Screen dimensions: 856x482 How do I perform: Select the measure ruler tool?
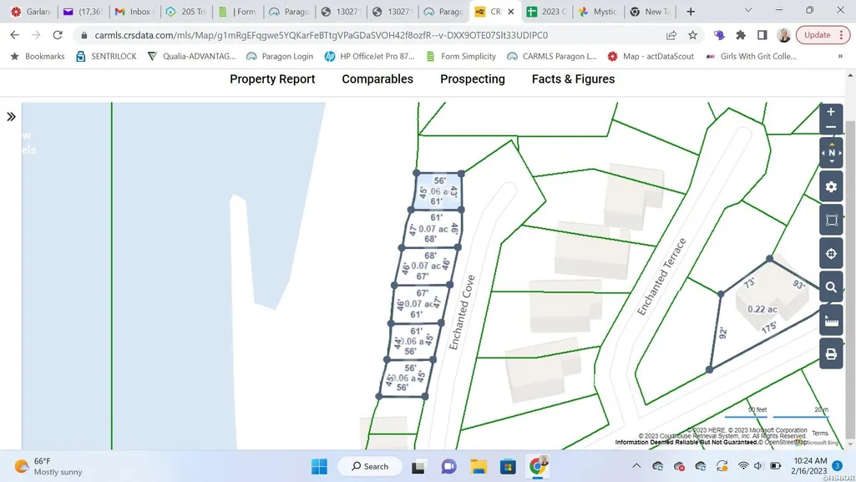[x=831, y=321]
